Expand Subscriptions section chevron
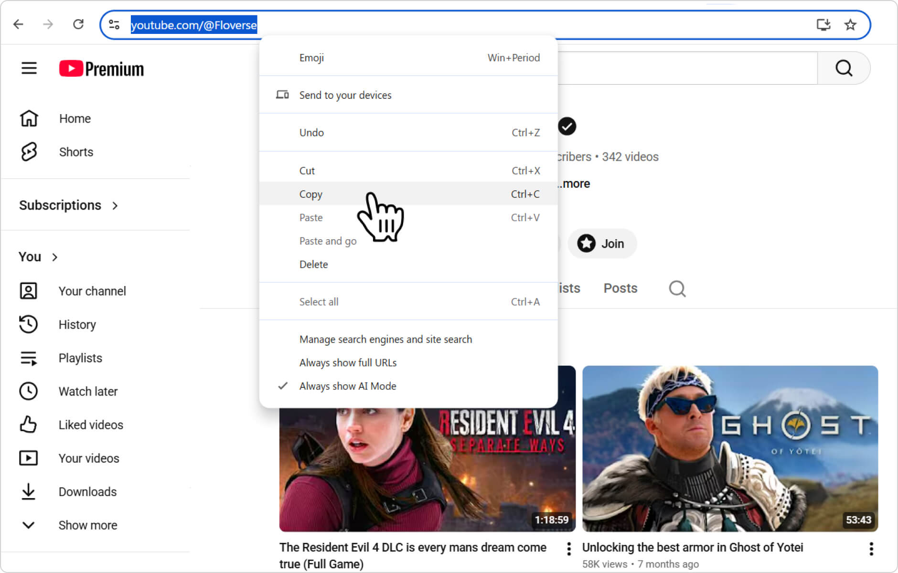This screenshot has height=573, width=898. point(115,205)
